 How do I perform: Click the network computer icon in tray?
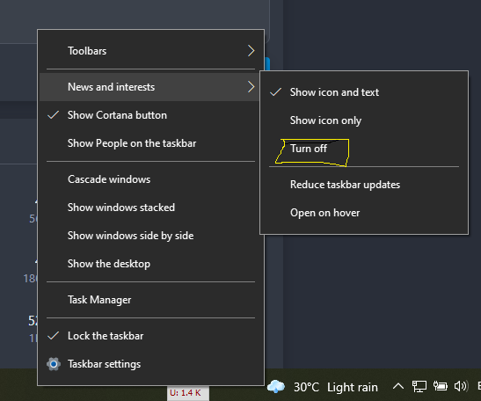click(419, 386)
